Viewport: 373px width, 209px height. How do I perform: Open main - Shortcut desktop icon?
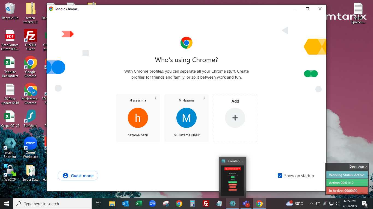[x=10, y=148]
